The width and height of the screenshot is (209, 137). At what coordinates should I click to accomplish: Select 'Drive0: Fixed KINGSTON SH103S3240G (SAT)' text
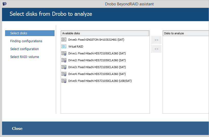tap(96, 40)
